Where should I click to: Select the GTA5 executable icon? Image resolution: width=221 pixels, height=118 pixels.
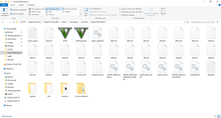tap(65, 33)
